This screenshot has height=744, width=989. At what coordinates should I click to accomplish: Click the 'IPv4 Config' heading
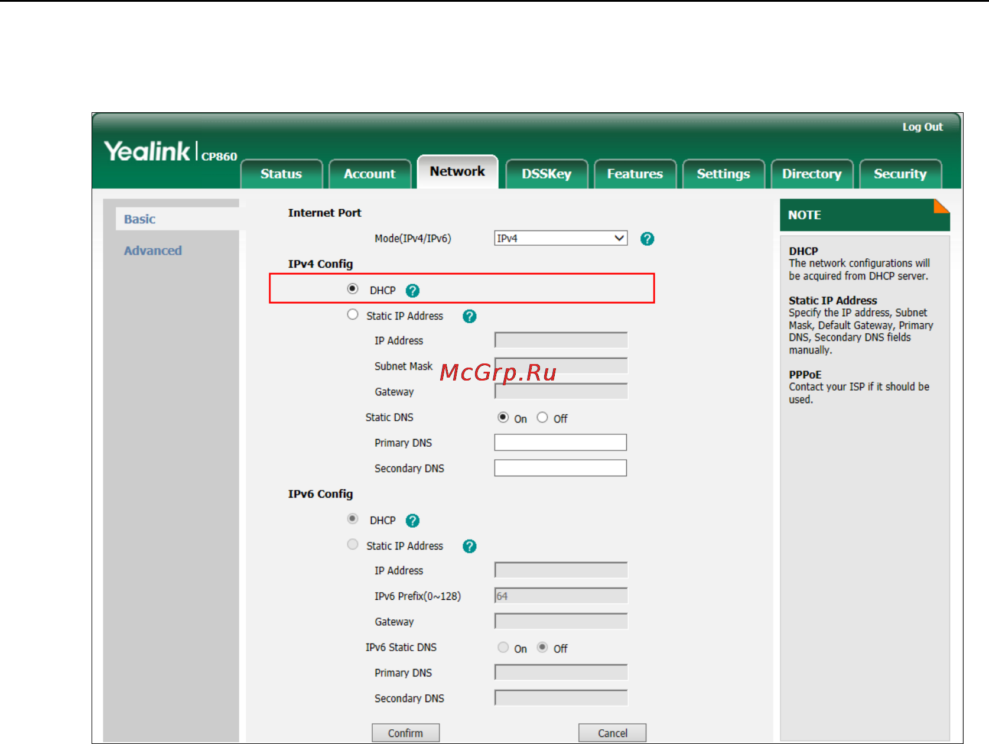tap(320, 264)
